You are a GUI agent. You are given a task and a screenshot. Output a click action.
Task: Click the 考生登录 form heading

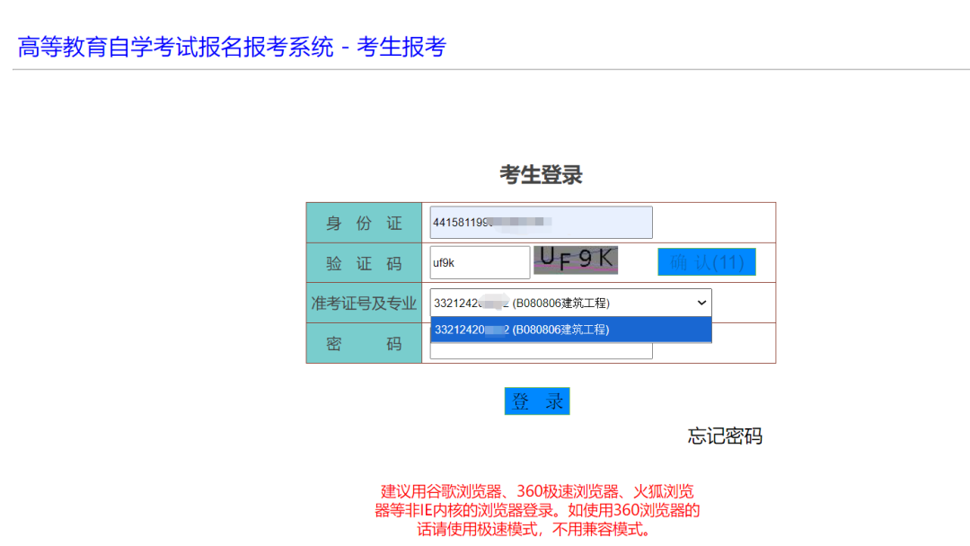[x=541, y=175]
